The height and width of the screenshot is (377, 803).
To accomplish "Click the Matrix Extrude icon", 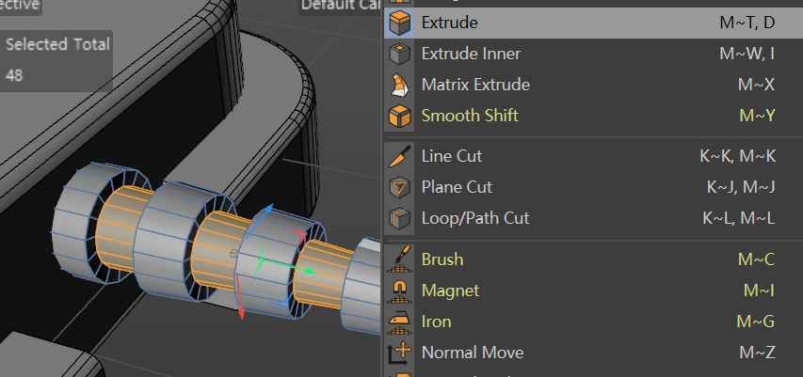I will click(x=399, y=85).
